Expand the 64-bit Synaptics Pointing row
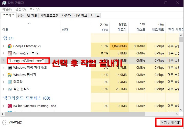Image resolution: width=184 pixels, height=129 pixels. (4, 106)
